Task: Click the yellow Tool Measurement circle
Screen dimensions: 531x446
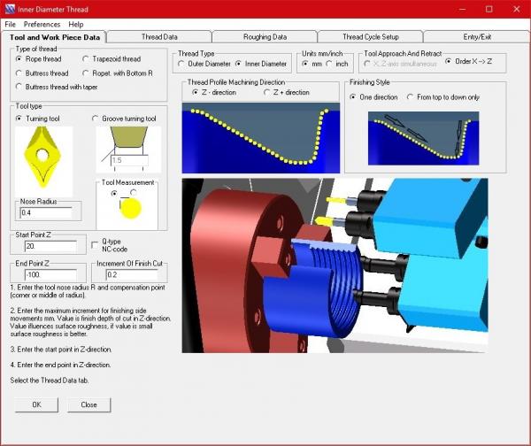Action: click(x=130, y=207)
